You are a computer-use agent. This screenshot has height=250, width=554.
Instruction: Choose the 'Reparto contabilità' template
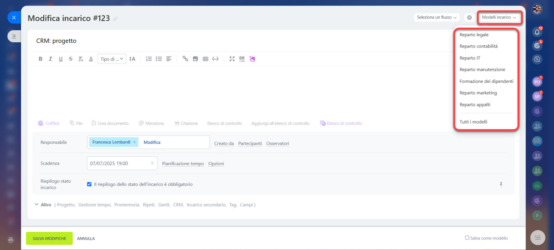pyautogui.click(x=478, y=46)
